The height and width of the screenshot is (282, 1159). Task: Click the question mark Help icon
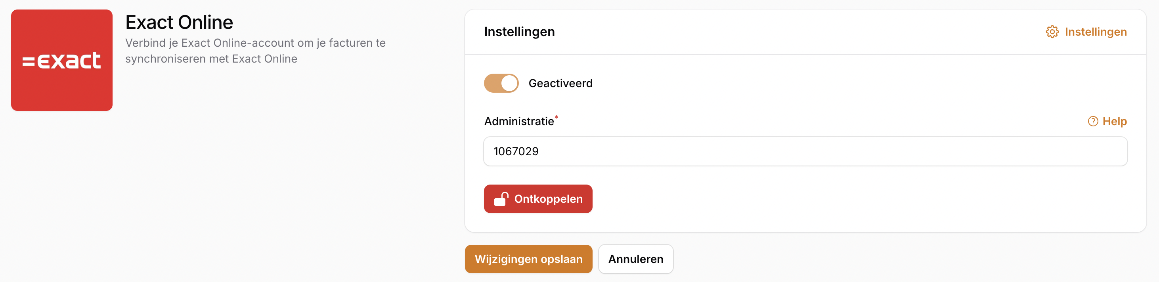(x=1093, y=122)
